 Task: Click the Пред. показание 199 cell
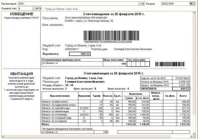114,64
